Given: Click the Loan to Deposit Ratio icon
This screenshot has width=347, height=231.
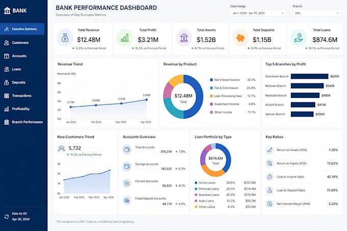Looking at the screenshot, I should tap(269, 190).
